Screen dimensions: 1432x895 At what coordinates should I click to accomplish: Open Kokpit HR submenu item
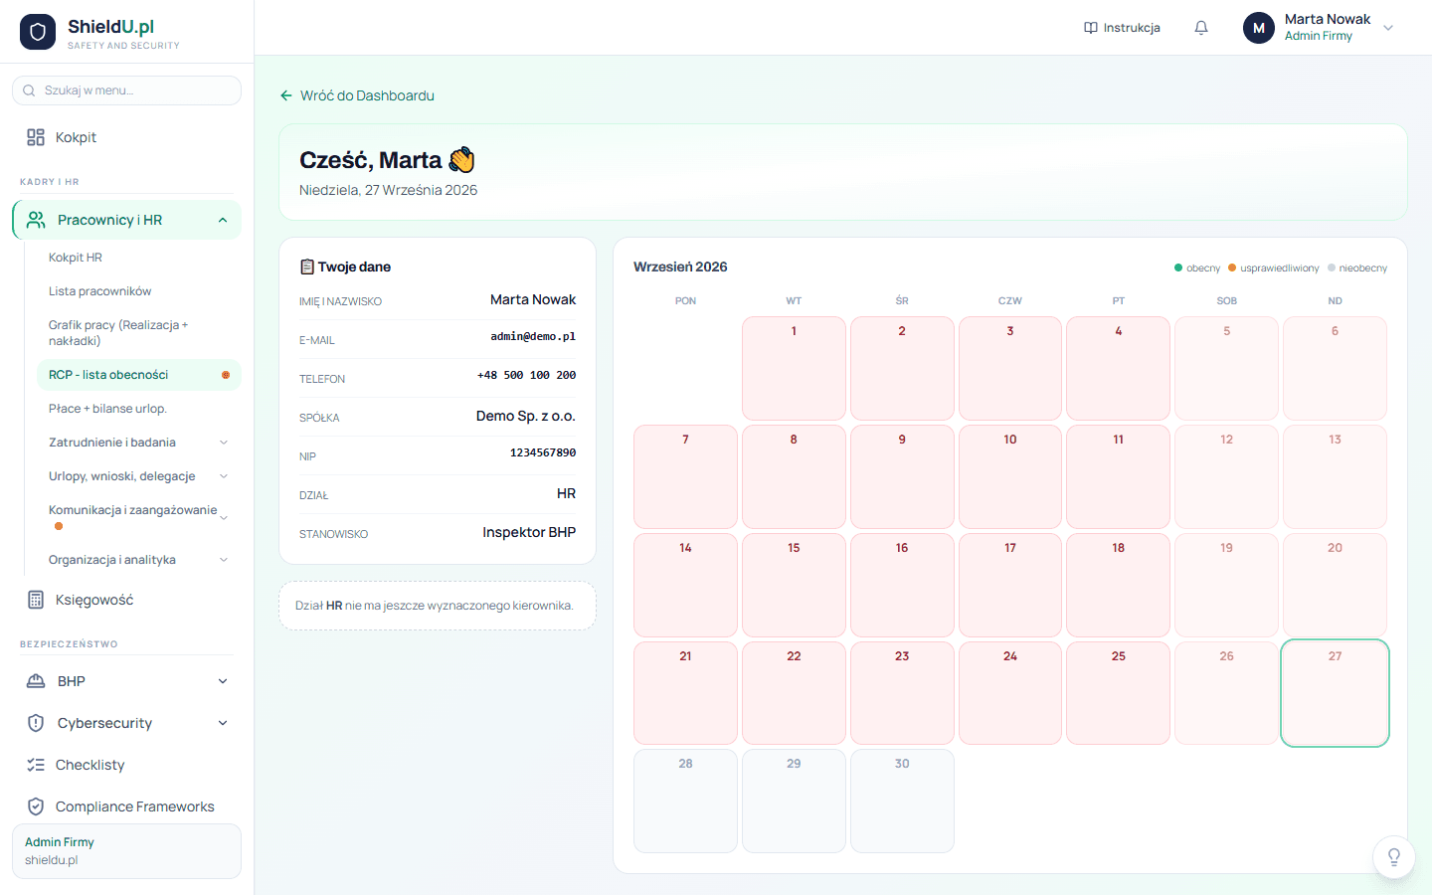coord(138,258)
